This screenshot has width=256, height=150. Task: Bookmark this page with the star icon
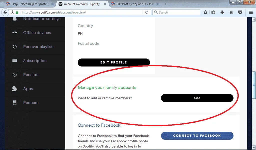tap(205, 12)
